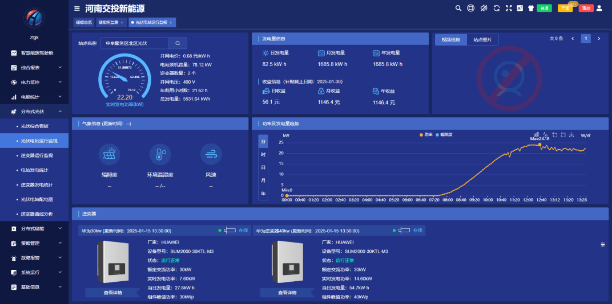Close the 储能柜监测 tab
This screenshot has height=304, width=612.
[122, 23]
